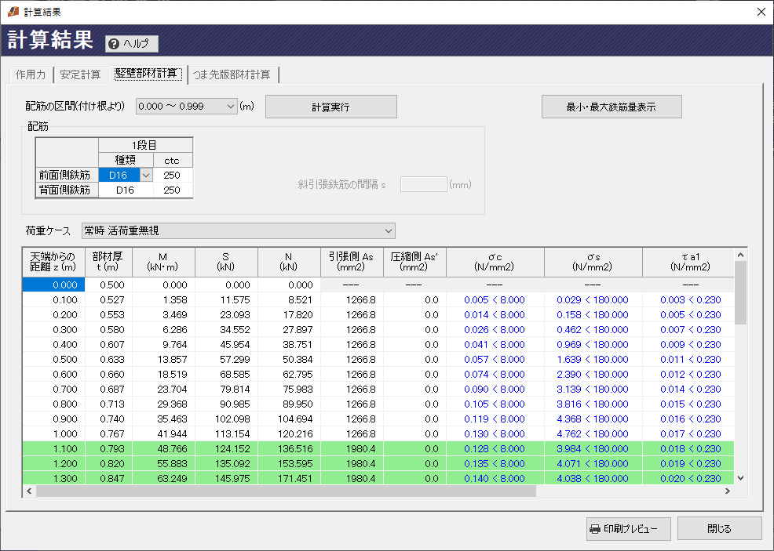
Task: Show 最小・最大鉄筋量表示
Action: pos(612,107)
